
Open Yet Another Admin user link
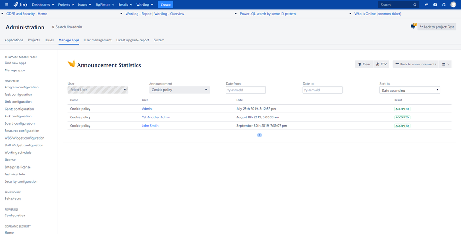[156, 117]
